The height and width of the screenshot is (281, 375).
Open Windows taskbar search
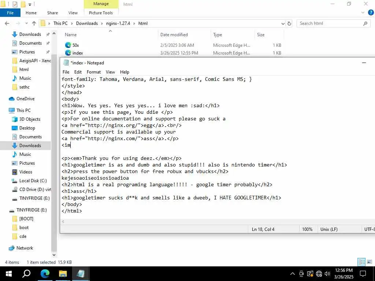point(26,274)
